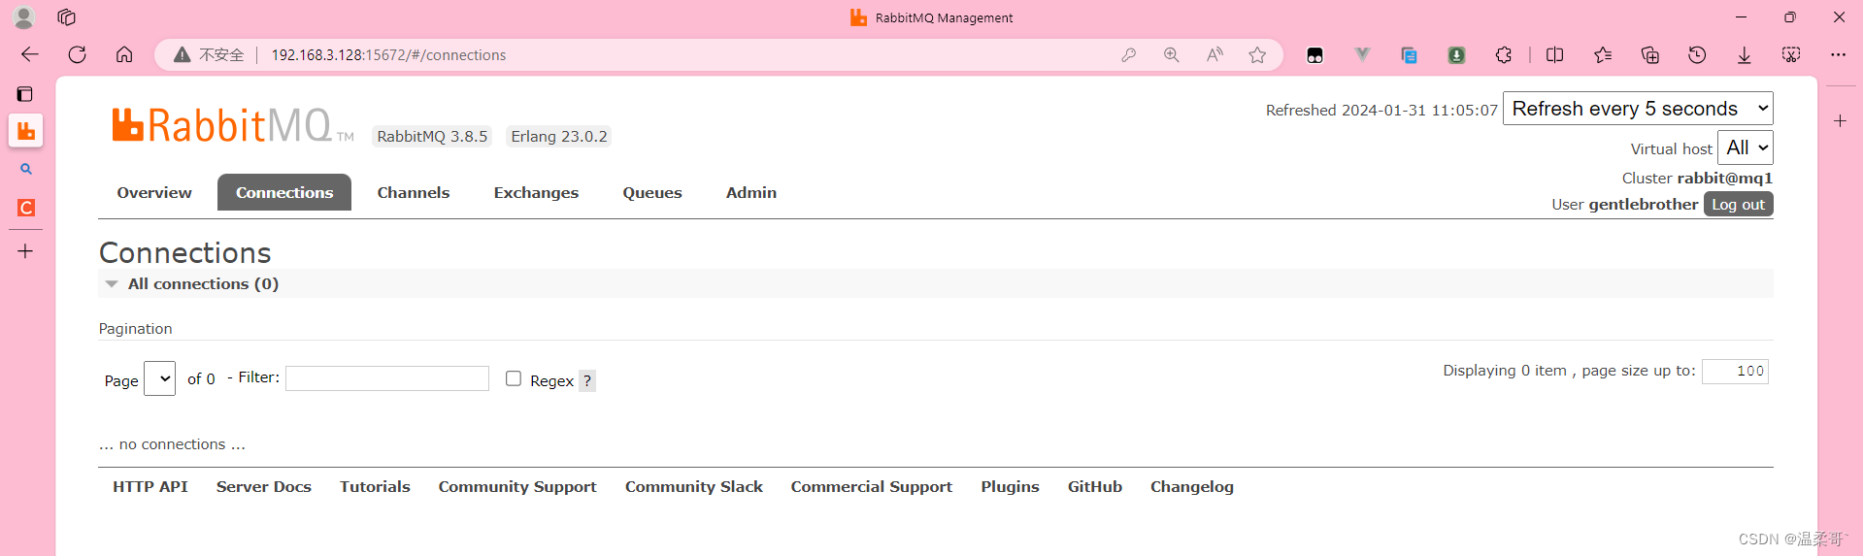Open the Tutorials link
This screenshot has width=1863, height=556.
click(x=375, y=487)
